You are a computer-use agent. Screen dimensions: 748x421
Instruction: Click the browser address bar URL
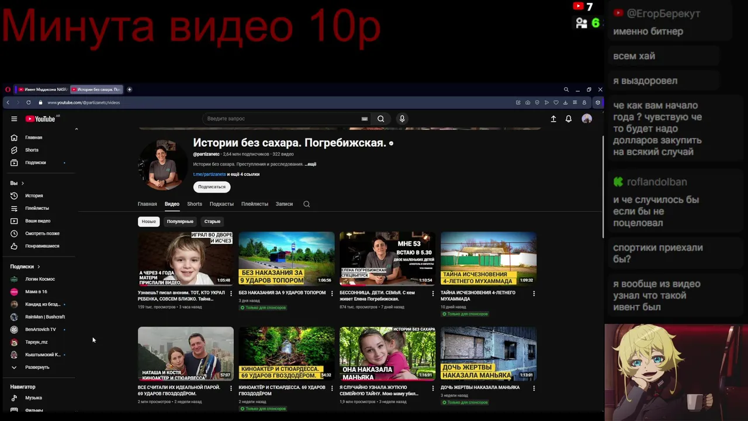coord(84,102)
